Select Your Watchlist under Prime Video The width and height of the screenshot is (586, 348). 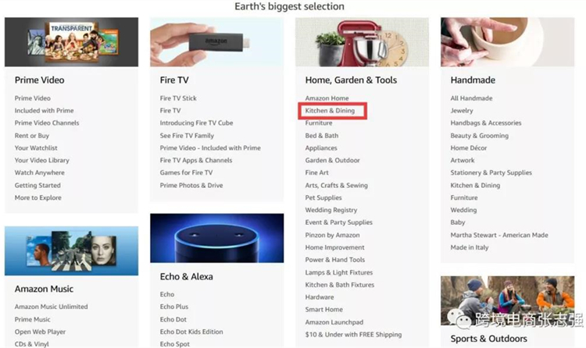pos(36,148)
